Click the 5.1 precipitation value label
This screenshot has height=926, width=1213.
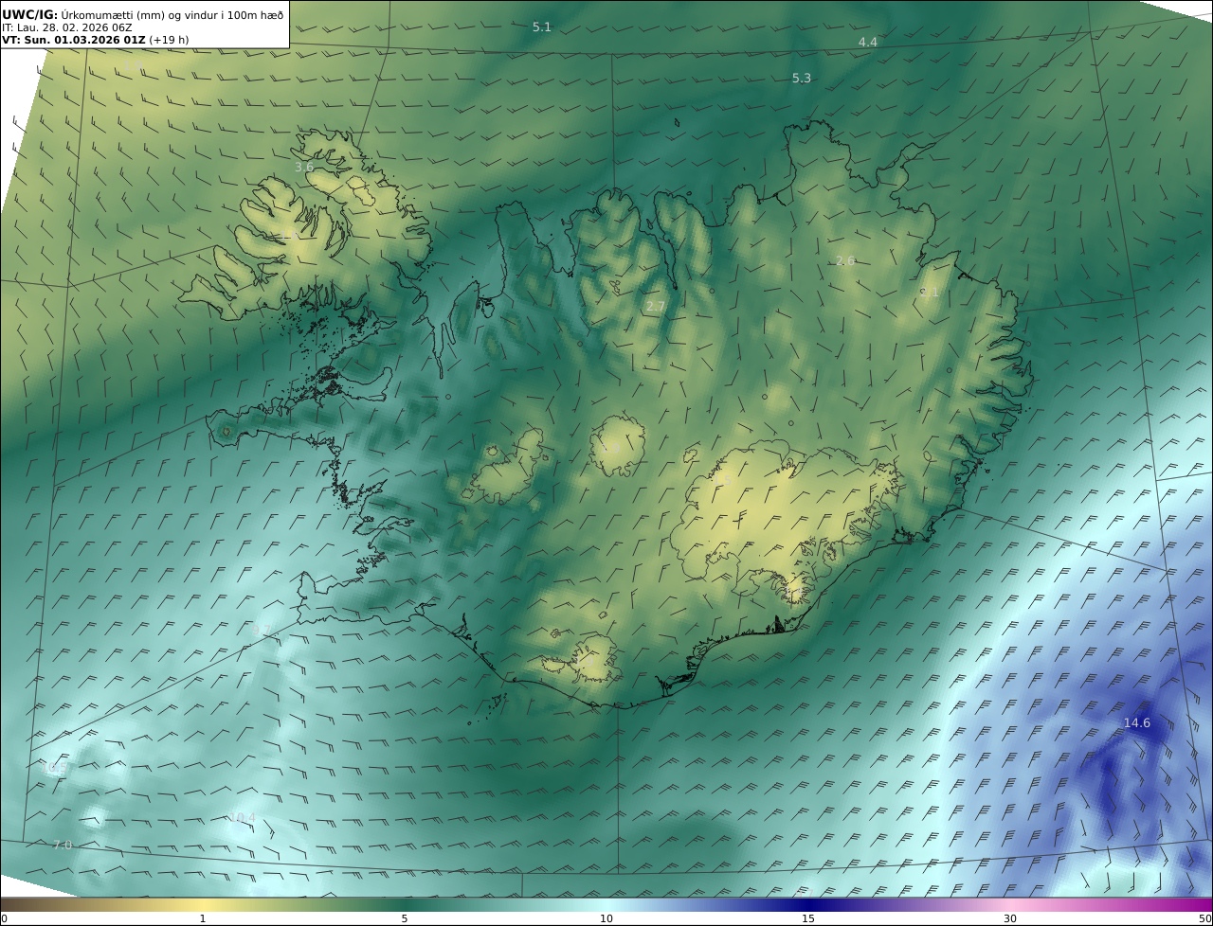click(x=542, y=27)
